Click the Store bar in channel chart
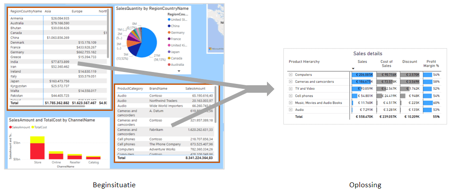452x193 pixels. [38, 150]
